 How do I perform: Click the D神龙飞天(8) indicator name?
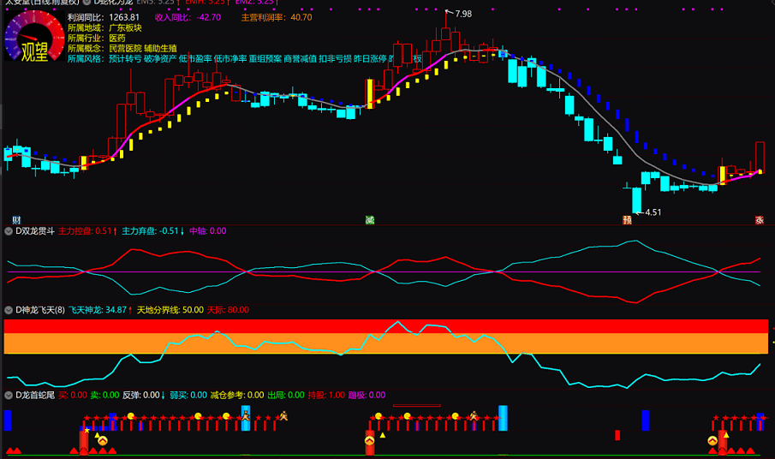pyautogui.click(x=40, y=310)
